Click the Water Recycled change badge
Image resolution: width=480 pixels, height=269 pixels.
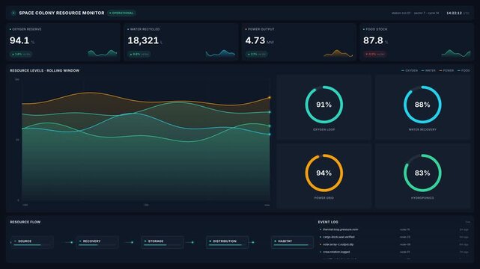point(139,55)
